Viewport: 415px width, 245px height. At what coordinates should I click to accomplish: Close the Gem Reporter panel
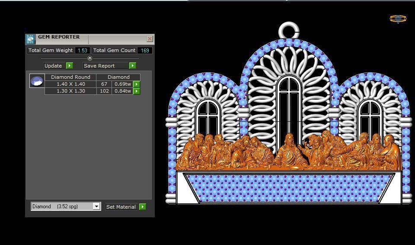(x=150, y=39)
